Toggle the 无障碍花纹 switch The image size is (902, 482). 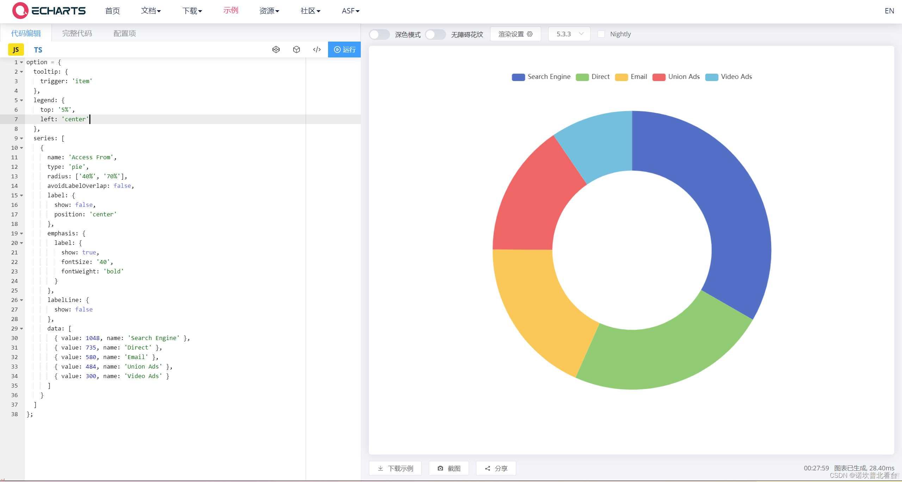point(435,35)
